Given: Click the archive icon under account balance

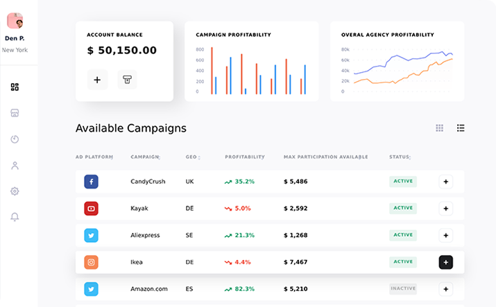Looking at the screenshot, I should pos(127,80).
